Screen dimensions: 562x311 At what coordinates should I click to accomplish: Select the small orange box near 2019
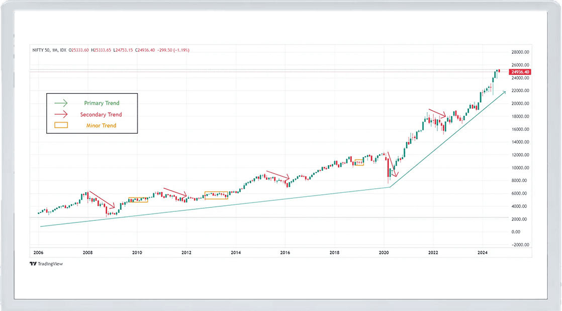tap(358, 163)
